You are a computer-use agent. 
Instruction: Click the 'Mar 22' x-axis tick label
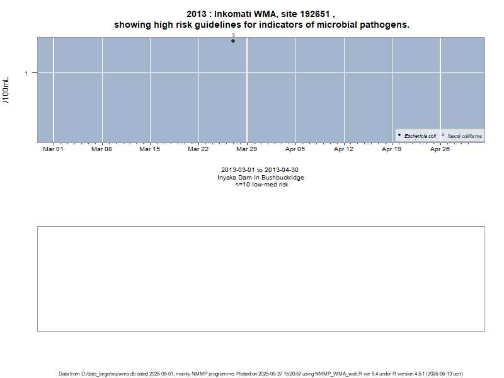198,149
